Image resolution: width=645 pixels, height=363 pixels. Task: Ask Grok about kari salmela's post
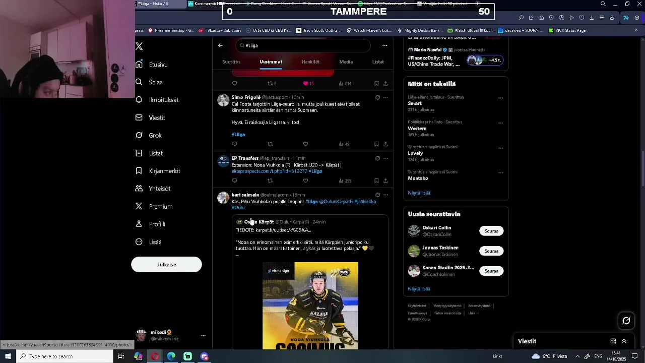coord(377,195)
